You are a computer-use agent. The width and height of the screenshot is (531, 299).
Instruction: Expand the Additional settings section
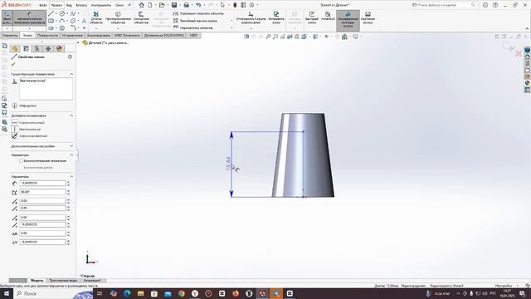pyautogui.click(x=71, y=146)
